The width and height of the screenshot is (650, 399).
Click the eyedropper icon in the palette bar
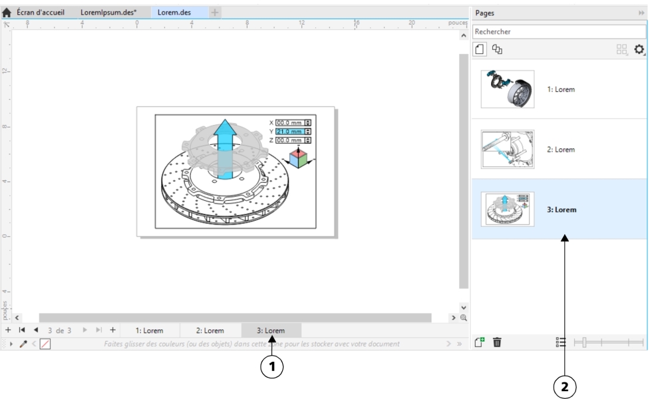23,343
